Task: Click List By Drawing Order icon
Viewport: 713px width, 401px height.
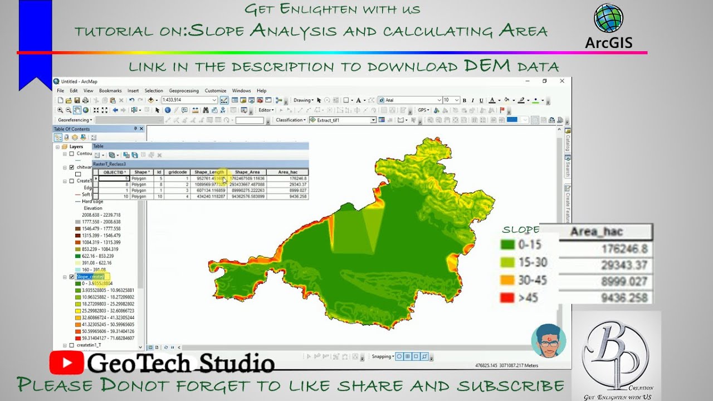Action: pyautogui.click(x=58, y=138)
